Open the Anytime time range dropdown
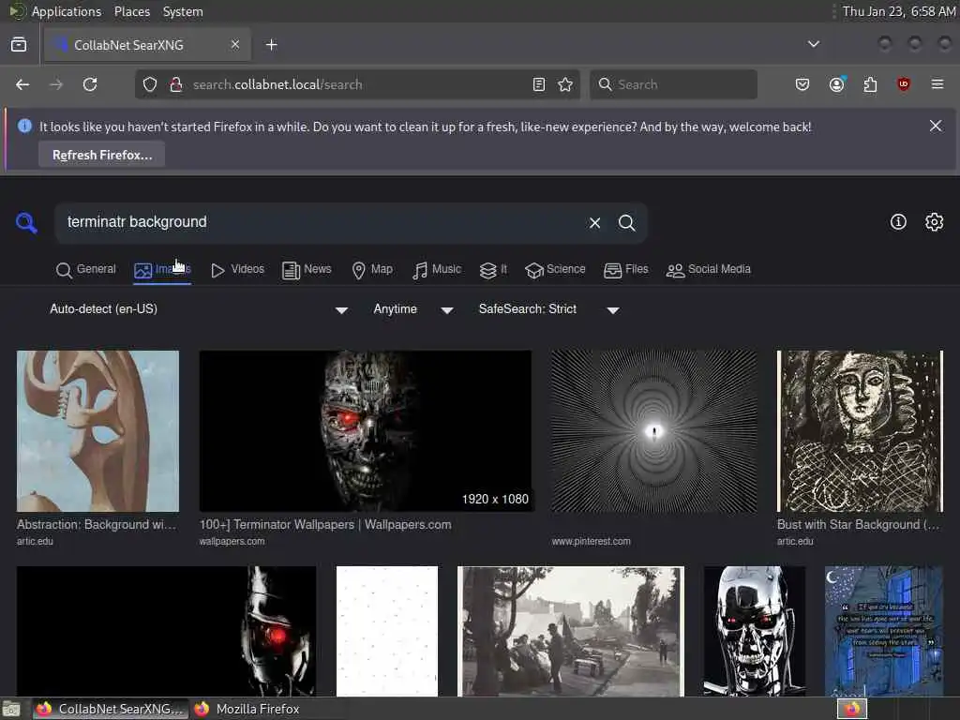The width and height of the screenshot is (960, 720). (x=413, y=309)
